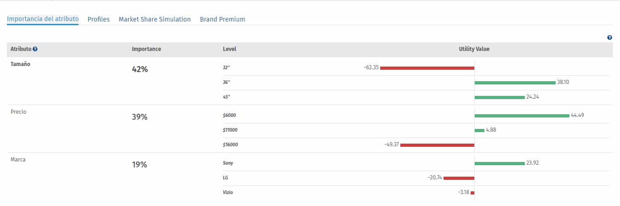Click the help icon next to Atributo
The image size is (620, 206).
tap(35, 49)
